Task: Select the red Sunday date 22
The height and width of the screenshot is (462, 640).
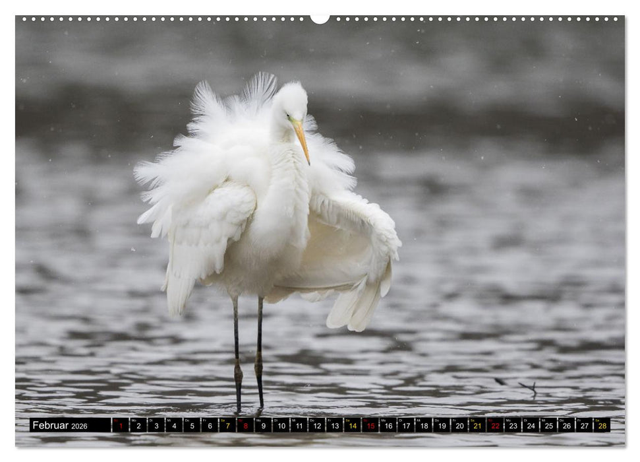Action: point(494,427)
